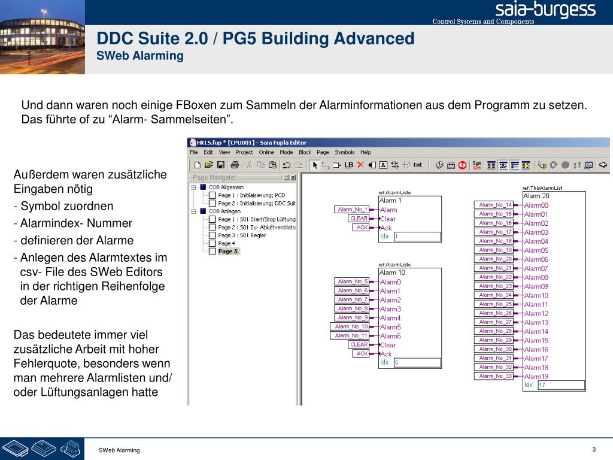613x460 pixels.
Task: Select the draw lines mode tool
Action: pos(325,165)
